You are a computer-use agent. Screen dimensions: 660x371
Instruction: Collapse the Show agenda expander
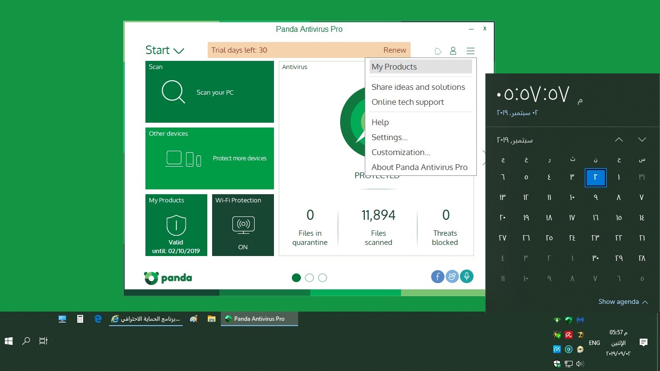[623, 301]
